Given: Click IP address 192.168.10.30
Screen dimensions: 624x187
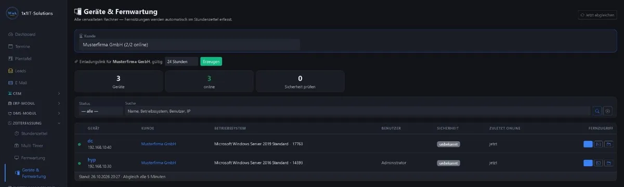Looking at the screenshot, I should click(x=99, y=167).
